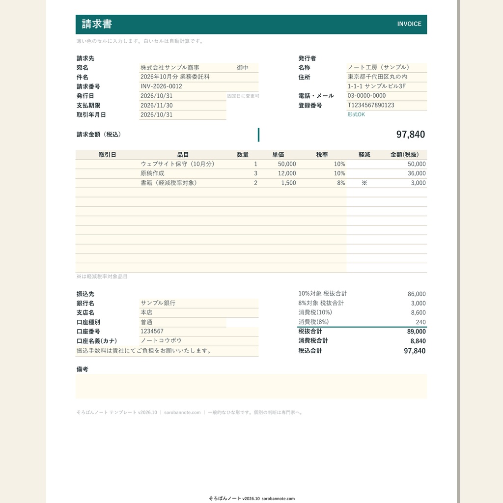Click the 振込手数料 note line

[167, 351]
